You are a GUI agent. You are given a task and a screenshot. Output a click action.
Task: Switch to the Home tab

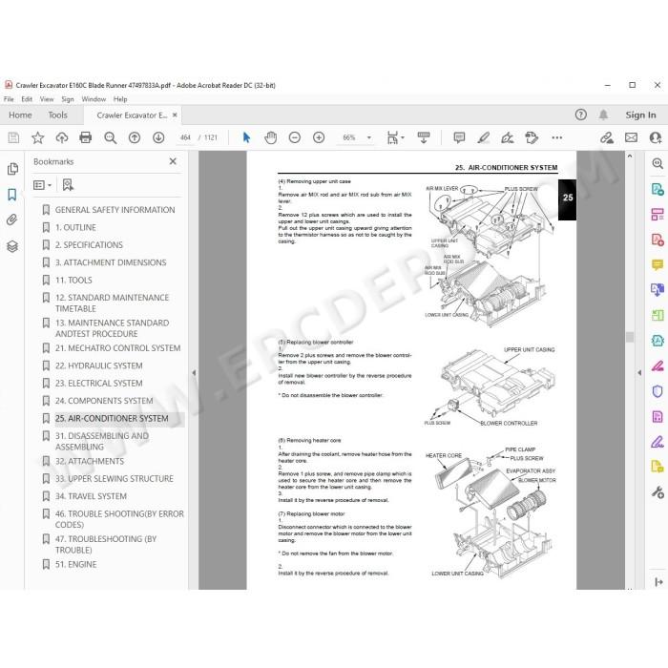(20, 115)
